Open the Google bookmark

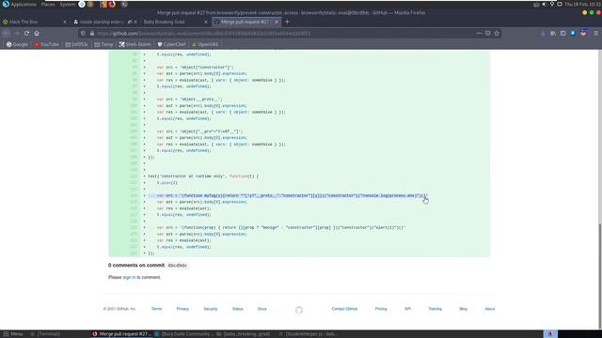(x=17, y=44)
